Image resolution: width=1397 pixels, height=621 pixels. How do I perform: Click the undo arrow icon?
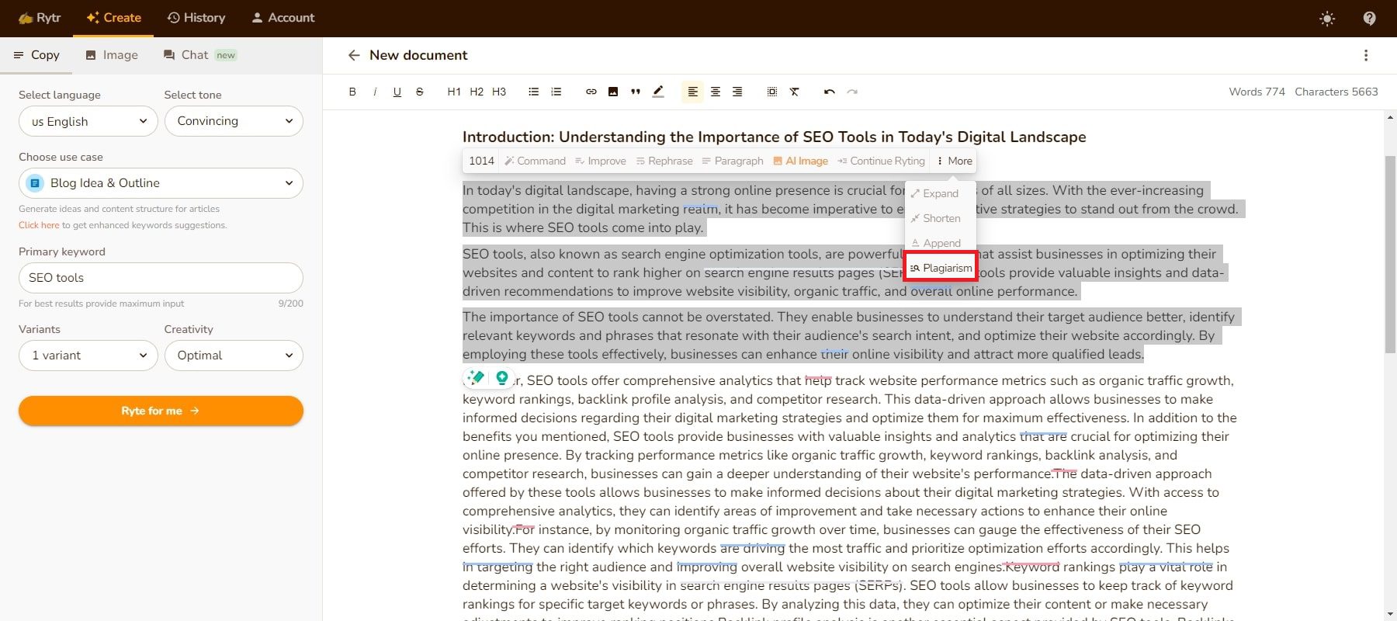(x=829, y=92)
